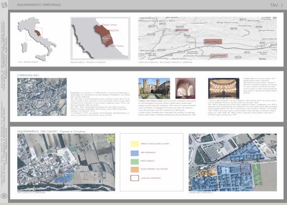This screenshot has height=205, width=287.
Task: Open the Italy map thumbnail
Action: click(37, 39)
